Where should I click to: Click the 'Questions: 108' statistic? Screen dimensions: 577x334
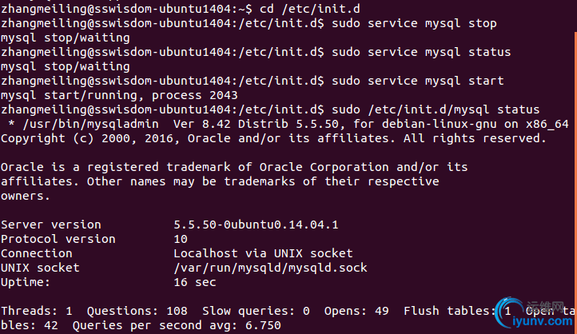137,311
